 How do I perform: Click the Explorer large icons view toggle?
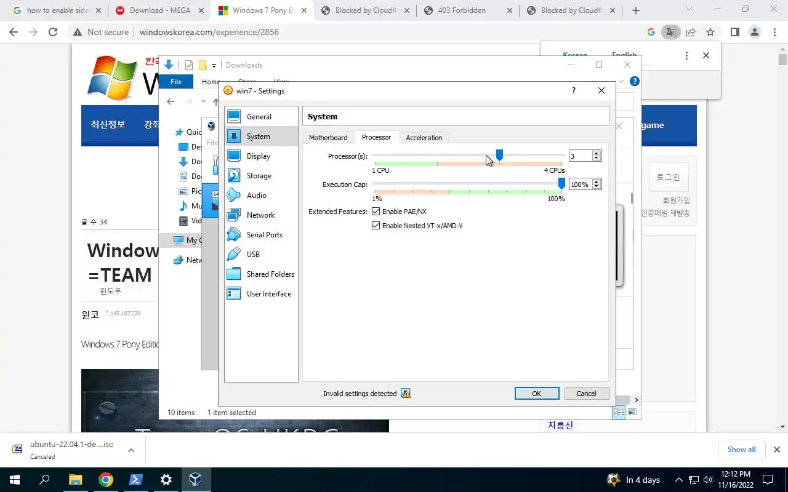(x=632, y=412)
